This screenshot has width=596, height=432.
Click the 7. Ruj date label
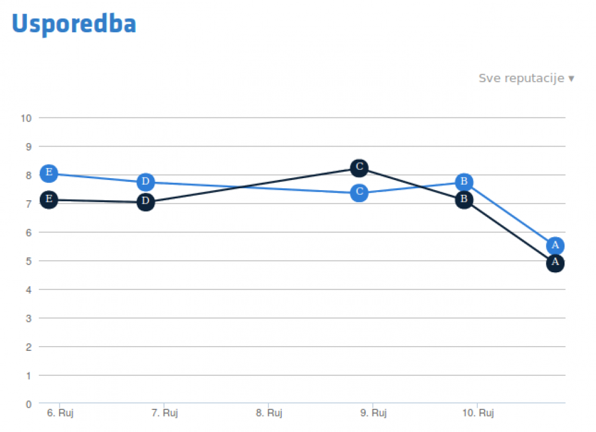(164, 413)
